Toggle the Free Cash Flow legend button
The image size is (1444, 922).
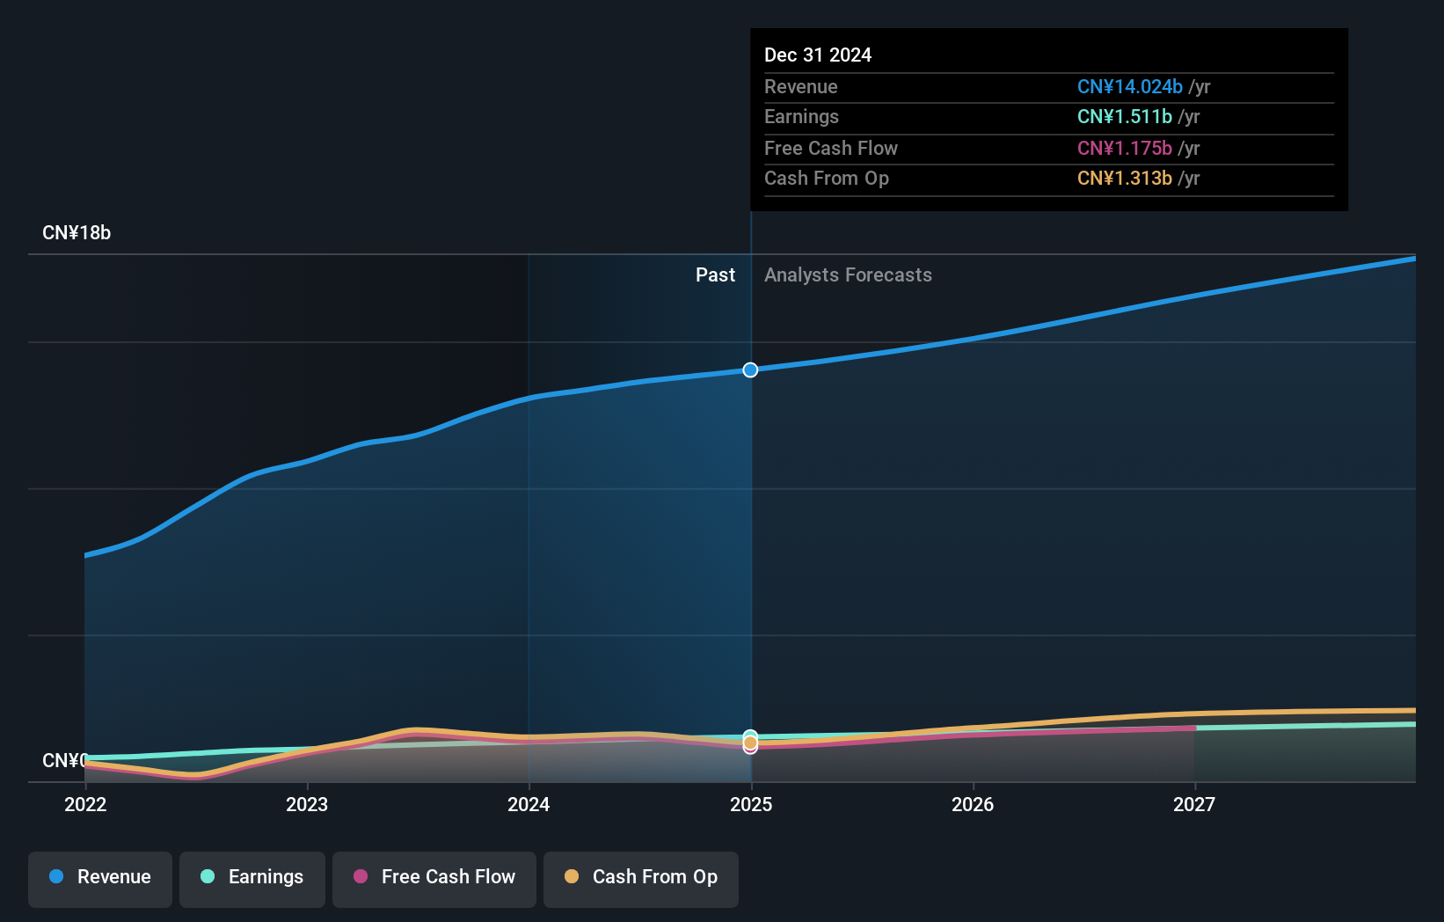(434, 879)
